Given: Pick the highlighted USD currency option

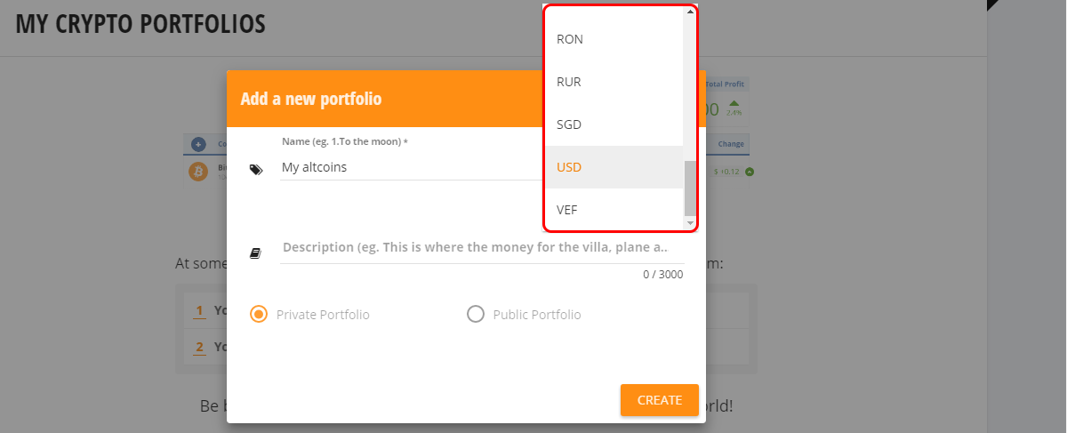Looking at the screenshot, I should pos(614,167).
